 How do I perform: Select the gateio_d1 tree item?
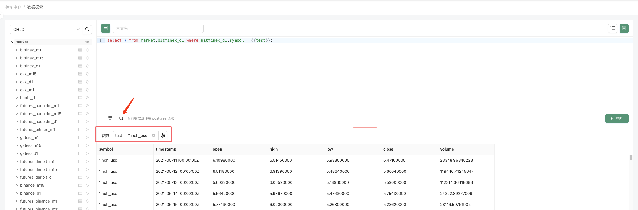point(29,153)
